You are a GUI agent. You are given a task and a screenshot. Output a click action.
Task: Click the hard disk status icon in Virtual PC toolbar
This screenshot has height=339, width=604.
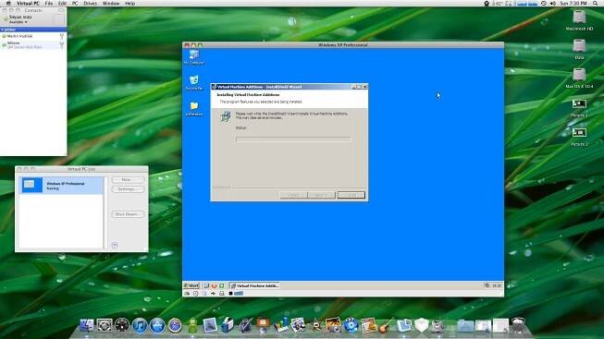click(187, 293)
